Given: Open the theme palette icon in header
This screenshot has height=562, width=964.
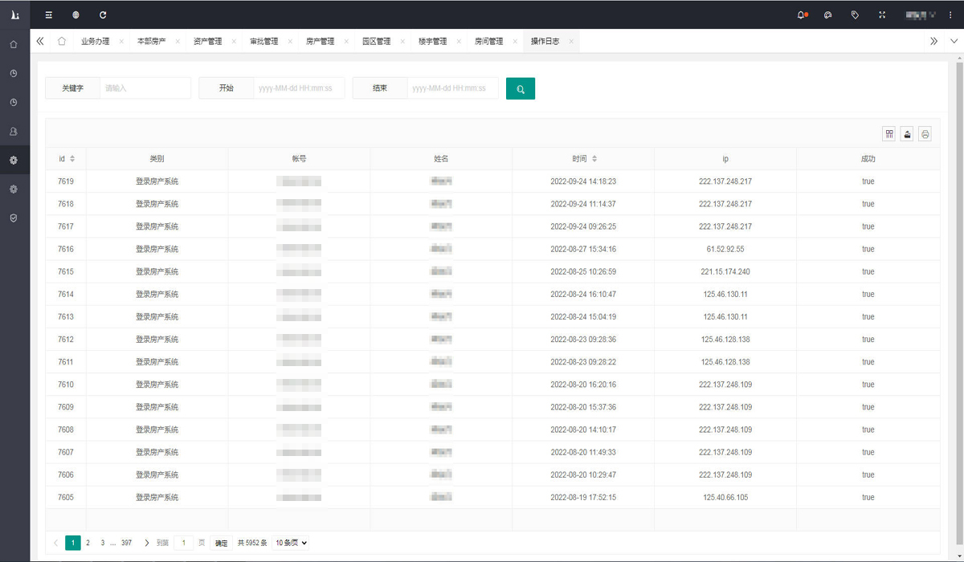Looking at the screenshot, I should (828, 14).
